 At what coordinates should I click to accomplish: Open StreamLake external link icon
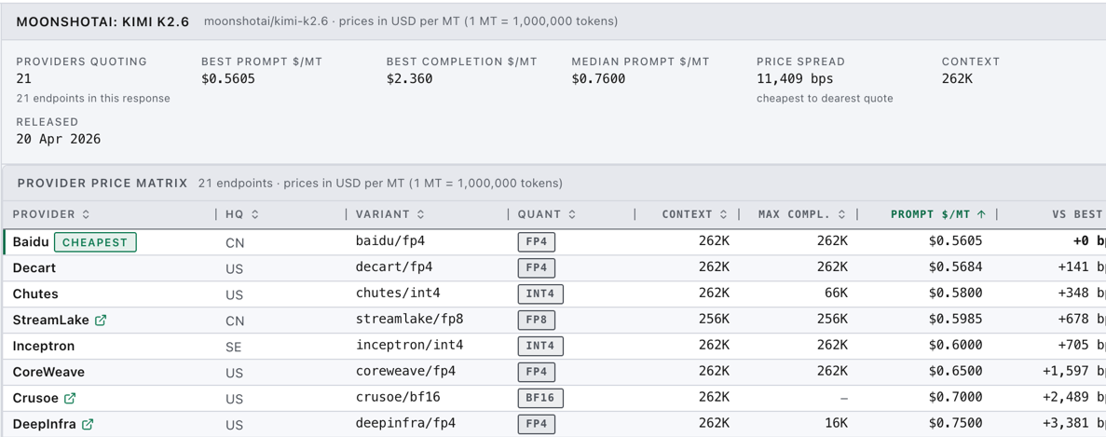(x=100, y=320)
